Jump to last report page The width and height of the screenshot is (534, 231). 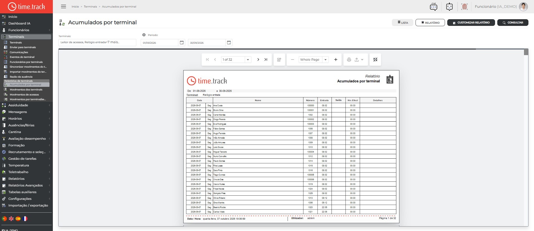266,60
